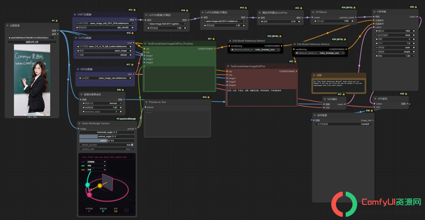Click the loaded teacher image preview
Image resolution: width=425 pixels, height=220 pixels.
click(x=32, y=80)
